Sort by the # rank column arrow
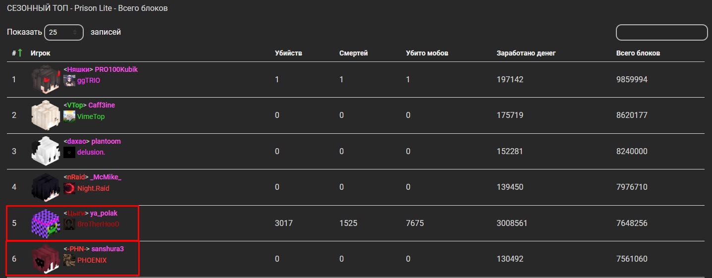The height and width of the screenshot is (278, 712). (x=20, y=53)
